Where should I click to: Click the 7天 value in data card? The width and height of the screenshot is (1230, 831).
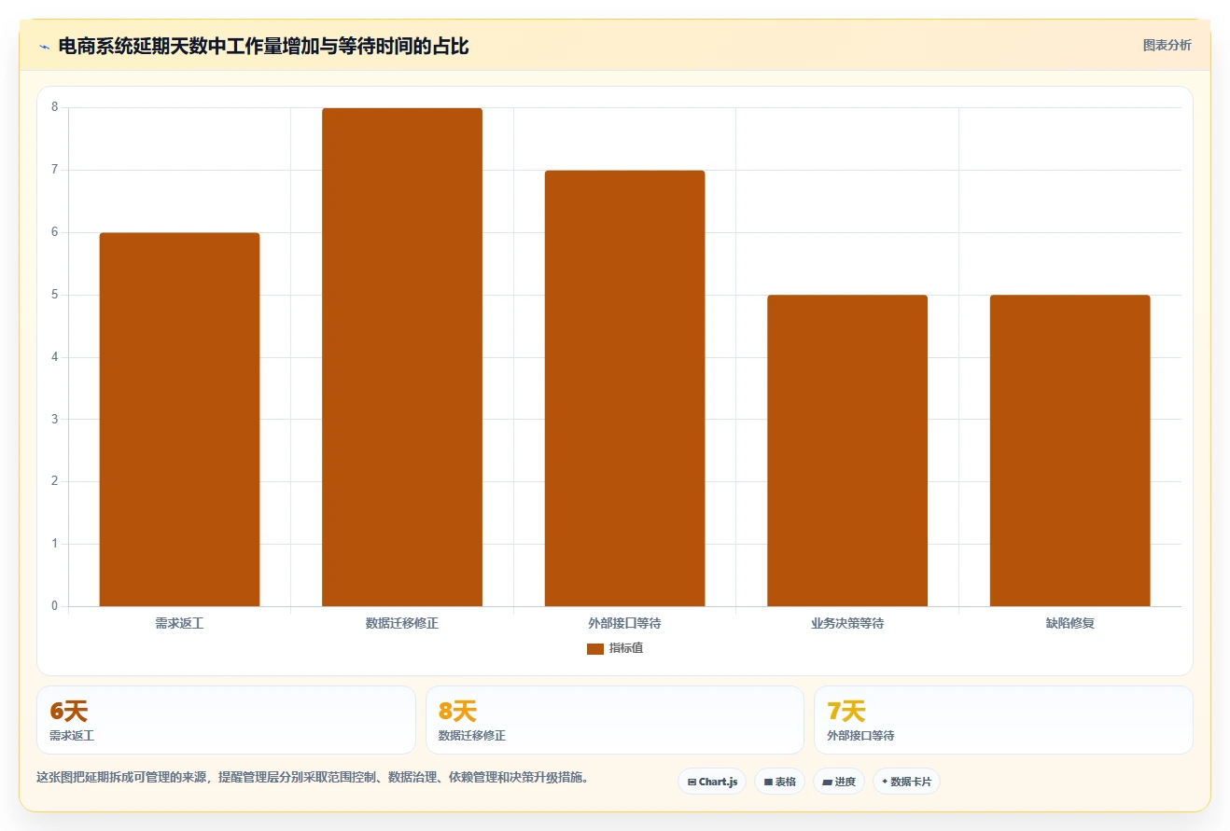pyautogui.click(x=846, y=712)
